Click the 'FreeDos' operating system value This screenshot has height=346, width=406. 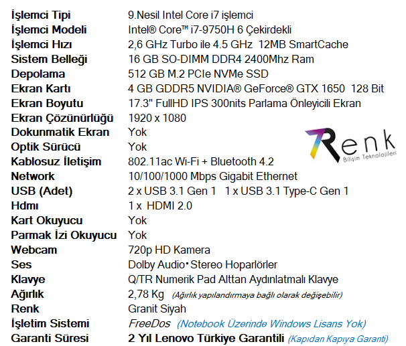149,324
